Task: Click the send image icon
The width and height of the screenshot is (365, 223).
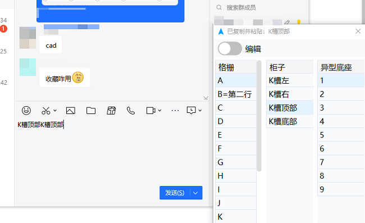Action: [71, 111]
